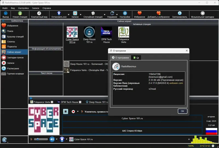The width and height of the screenshot is (219, 148).
Task: Click play icon in bottom-left corner
Action: pos(5,140)
